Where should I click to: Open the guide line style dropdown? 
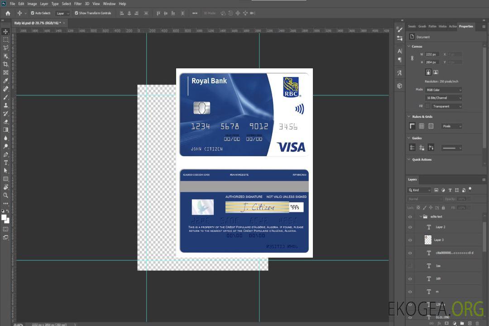452,148
